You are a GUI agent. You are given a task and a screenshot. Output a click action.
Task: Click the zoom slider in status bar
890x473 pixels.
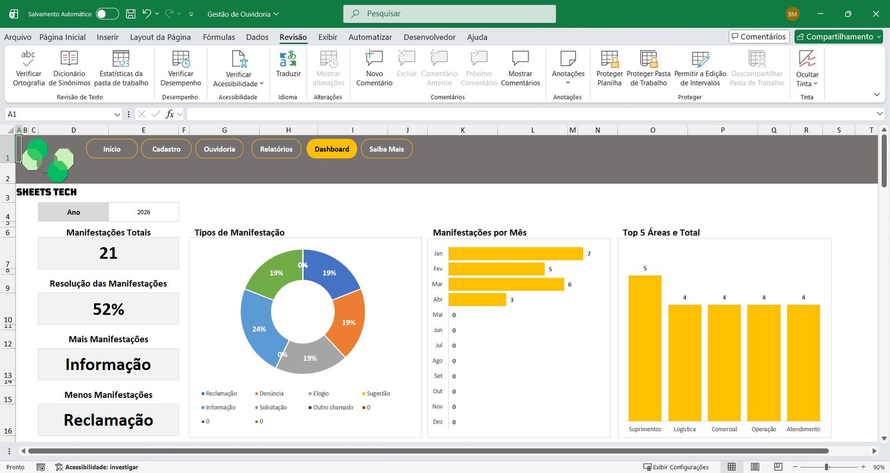pos(827,467)
